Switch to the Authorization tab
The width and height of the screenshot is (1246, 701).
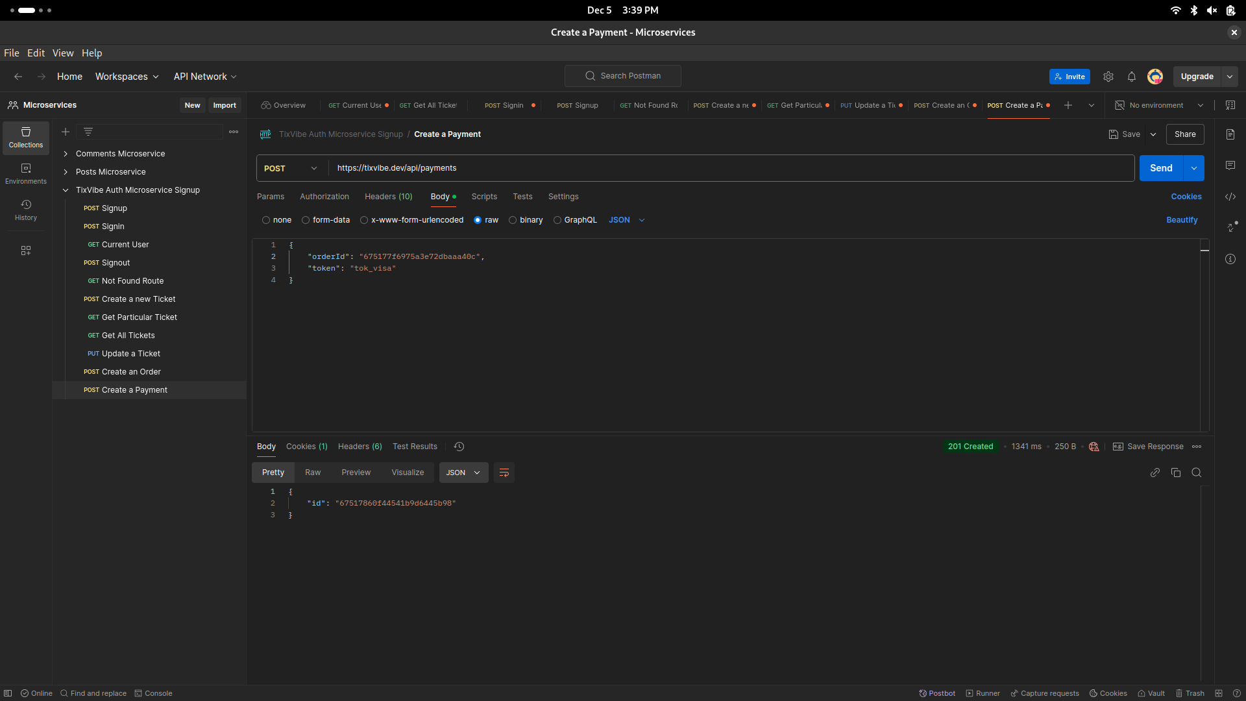coord(324,197)
